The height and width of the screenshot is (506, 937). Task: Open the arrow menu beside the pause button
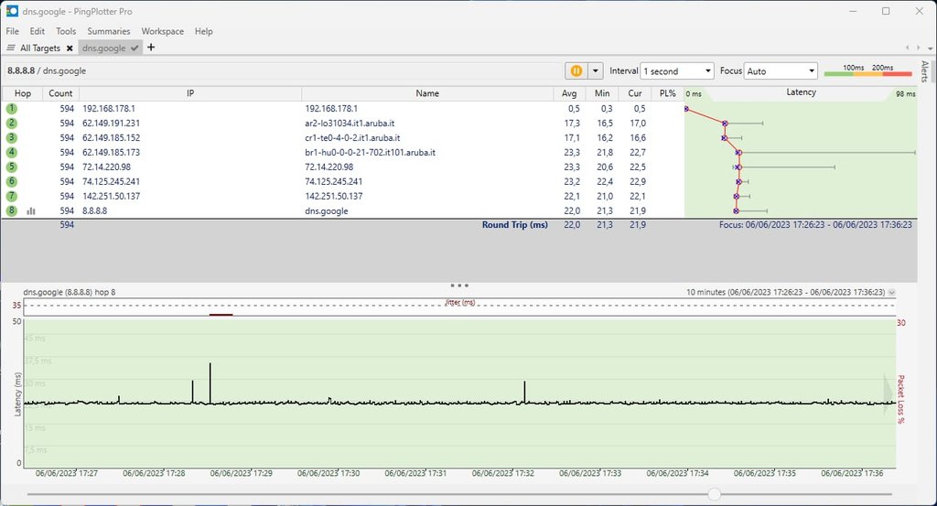tap(596, 70)
